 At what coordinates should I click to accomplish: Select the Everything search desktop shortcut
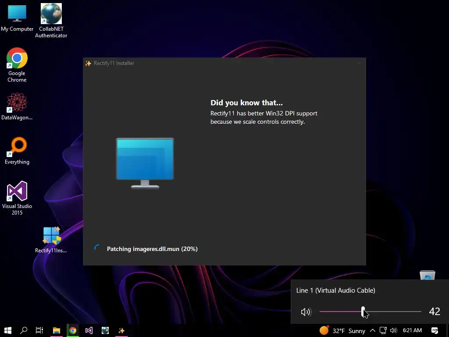click(17, 151)
